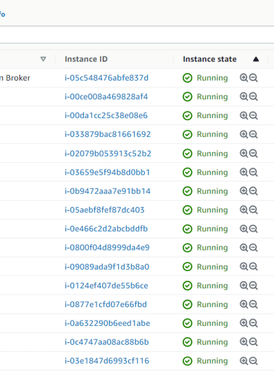Open instance i-0800f04d8999da4e9
This screenshot has width=274, height=371.
107,248
